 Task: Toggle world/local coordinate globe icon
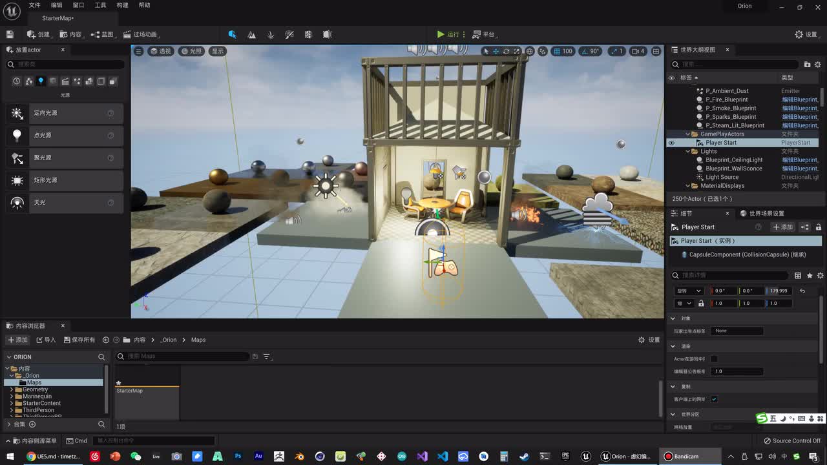[x=530, y=51]
